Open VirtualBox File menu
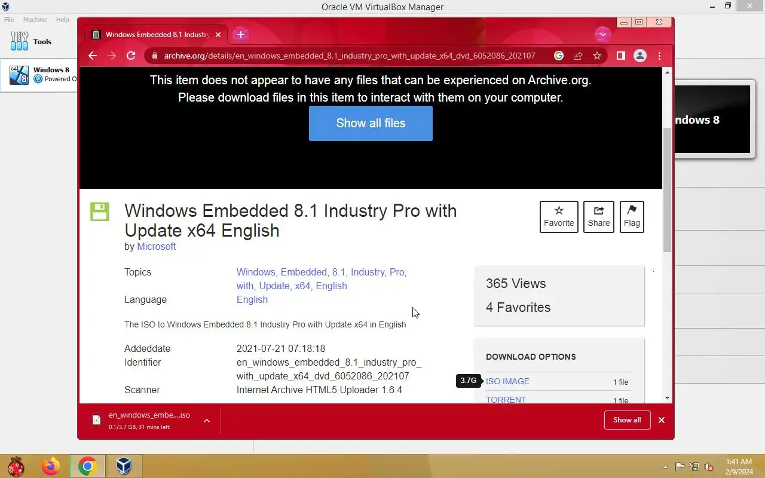 (9, 20)
